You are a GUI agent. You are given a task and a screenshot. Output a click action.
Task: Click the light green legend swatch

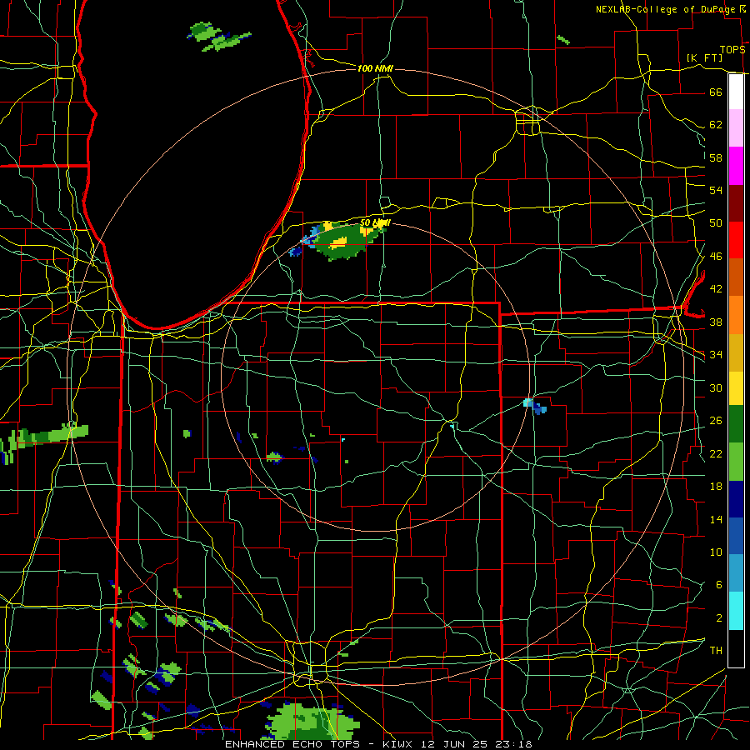(736, 462)
